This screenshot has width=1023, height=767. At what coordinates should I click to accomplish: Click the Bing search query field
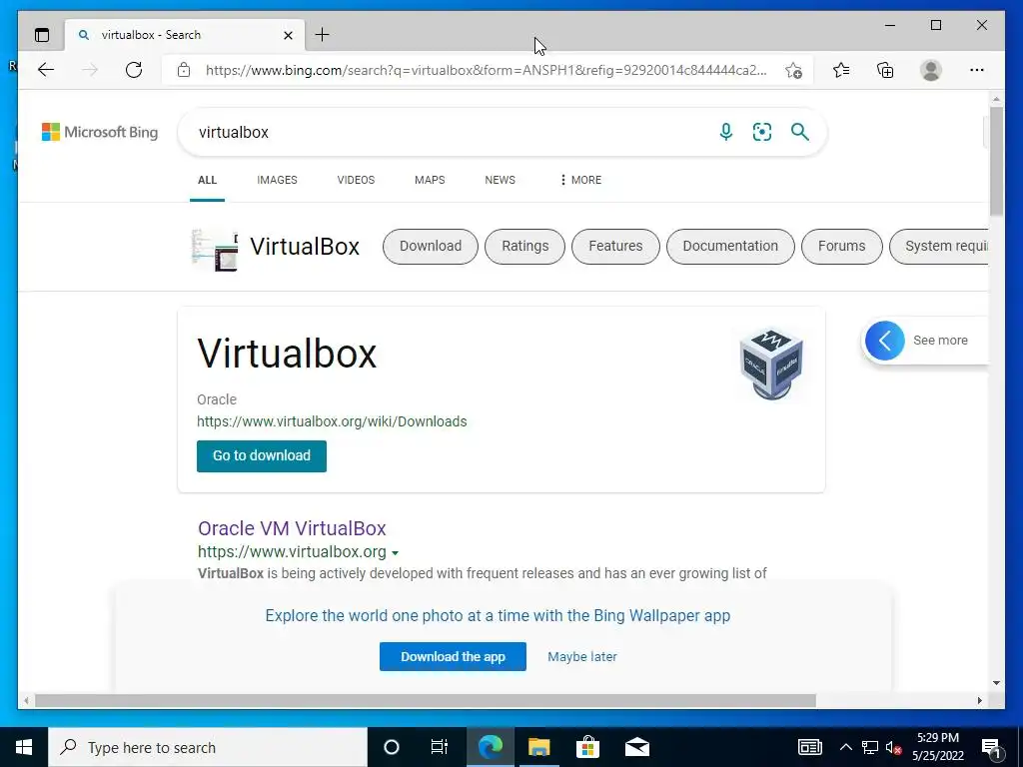[451, 133]
